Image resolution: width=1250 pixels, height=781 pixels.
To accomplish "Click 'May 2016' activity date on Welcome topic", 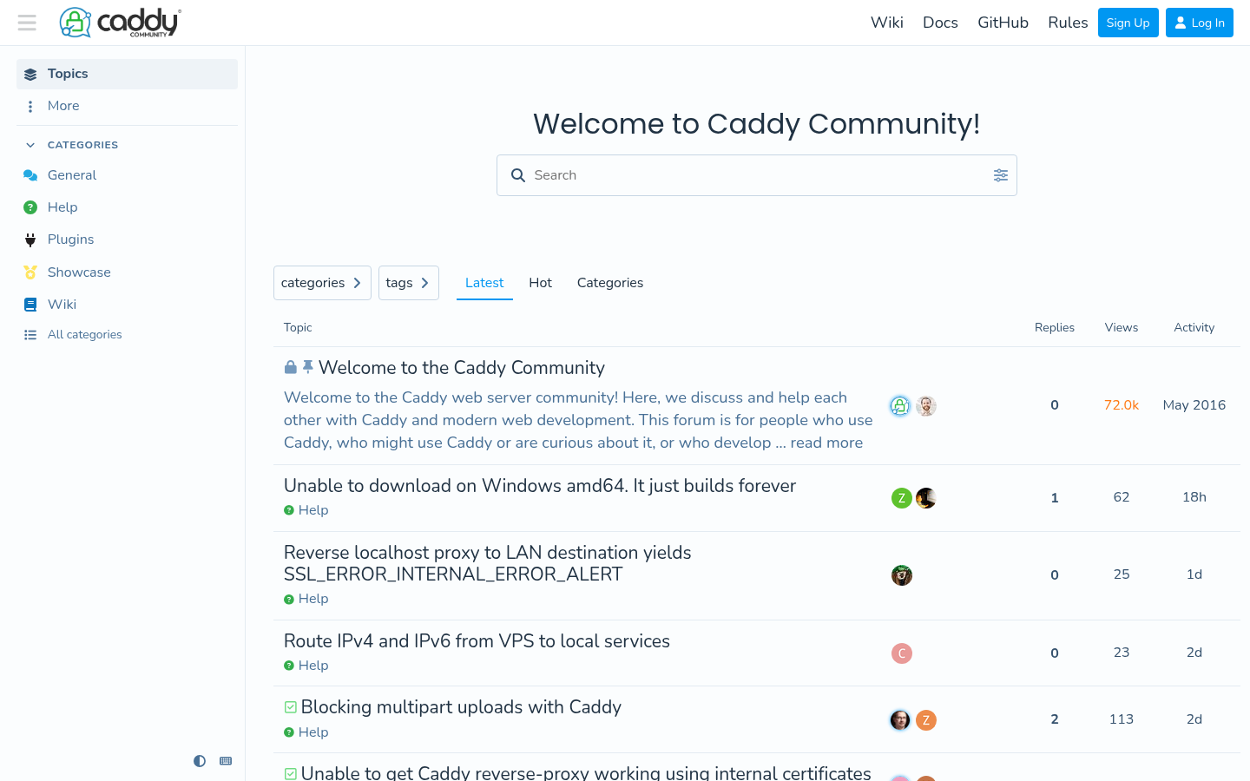I will pos(1194,405).
